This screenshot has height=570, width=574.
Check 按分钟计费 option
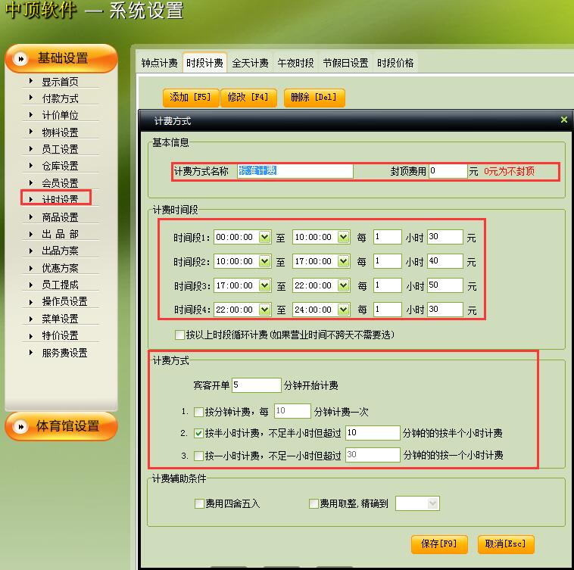point(198,413)
